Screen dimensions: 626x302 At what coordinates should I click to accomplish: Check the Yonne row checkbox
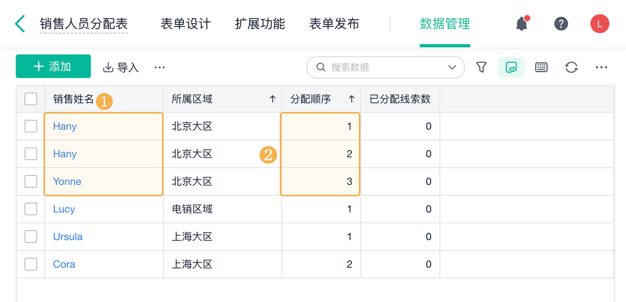31,181
